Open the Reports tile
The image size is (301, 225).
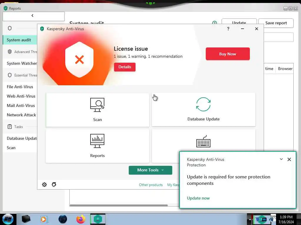pyautogui.click(x=97, y=146)
